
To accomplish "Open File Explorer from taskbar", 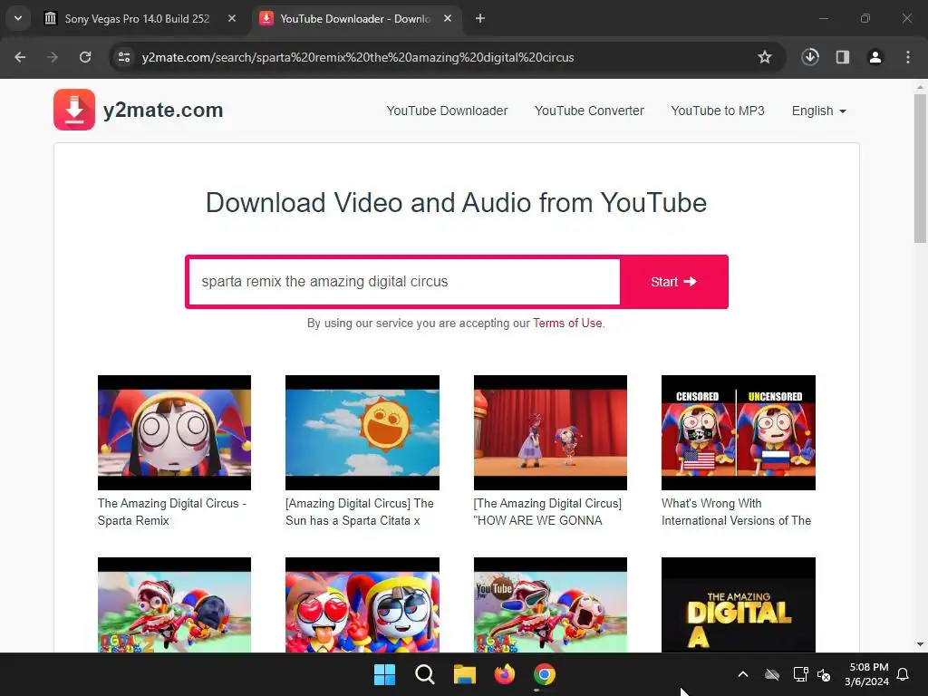I will [x=465, y=674].
